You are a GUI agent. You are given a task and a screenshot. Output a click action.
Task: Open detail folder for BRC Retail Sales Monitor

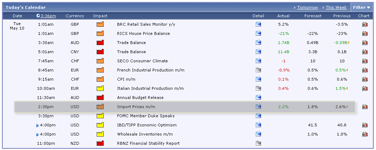[258, 24]
